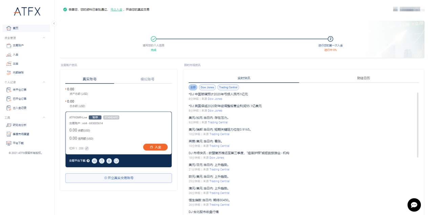Select the 财经日历 tab
This screenshot has width=429, height=215.
click(363, 78)
